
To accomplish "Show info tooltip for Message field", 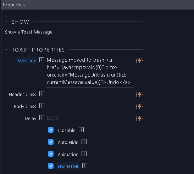I will pyautogui.click(x=42, y=60).
